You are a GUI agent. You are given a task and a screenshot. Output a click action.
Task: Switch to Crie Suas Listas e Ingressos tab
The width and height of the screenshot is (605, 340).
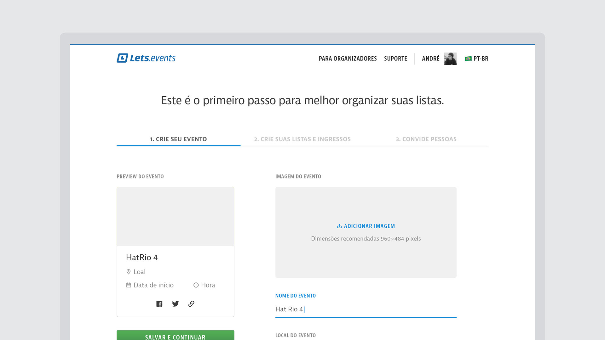pos(302,139)
